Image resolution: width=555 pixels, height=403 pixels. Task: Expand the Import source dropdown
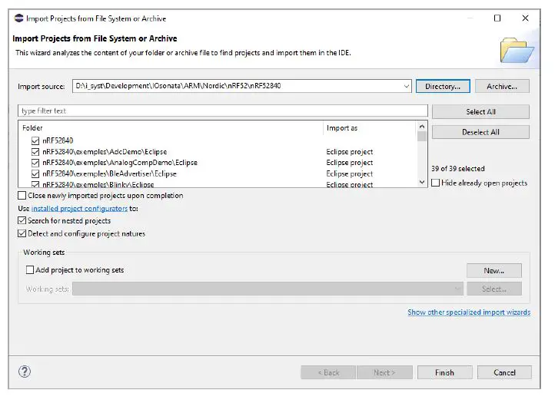coord(407,87)
